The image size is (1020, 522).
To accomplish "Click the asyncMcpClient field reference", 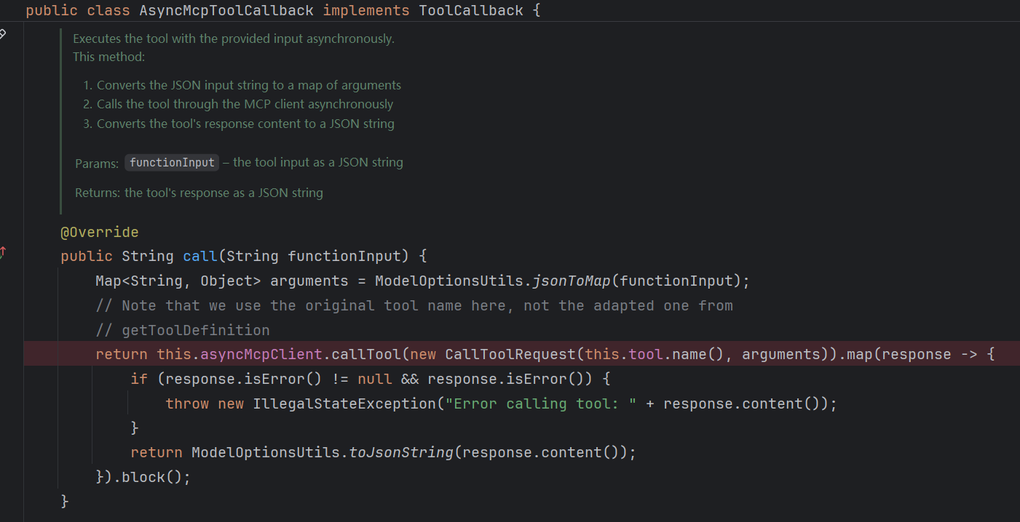I will pos(261,355).
